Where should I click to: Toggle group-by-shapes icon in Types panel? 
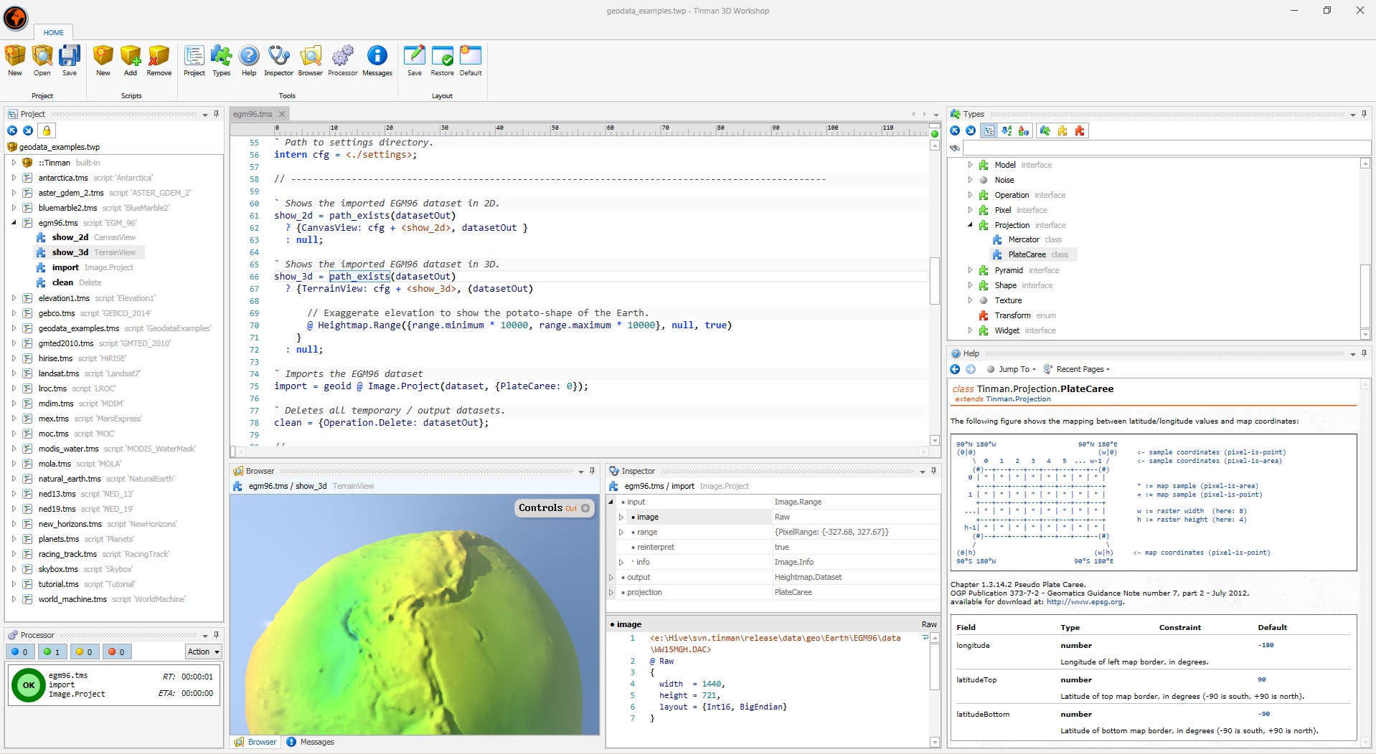click(x=1024, y=130)
